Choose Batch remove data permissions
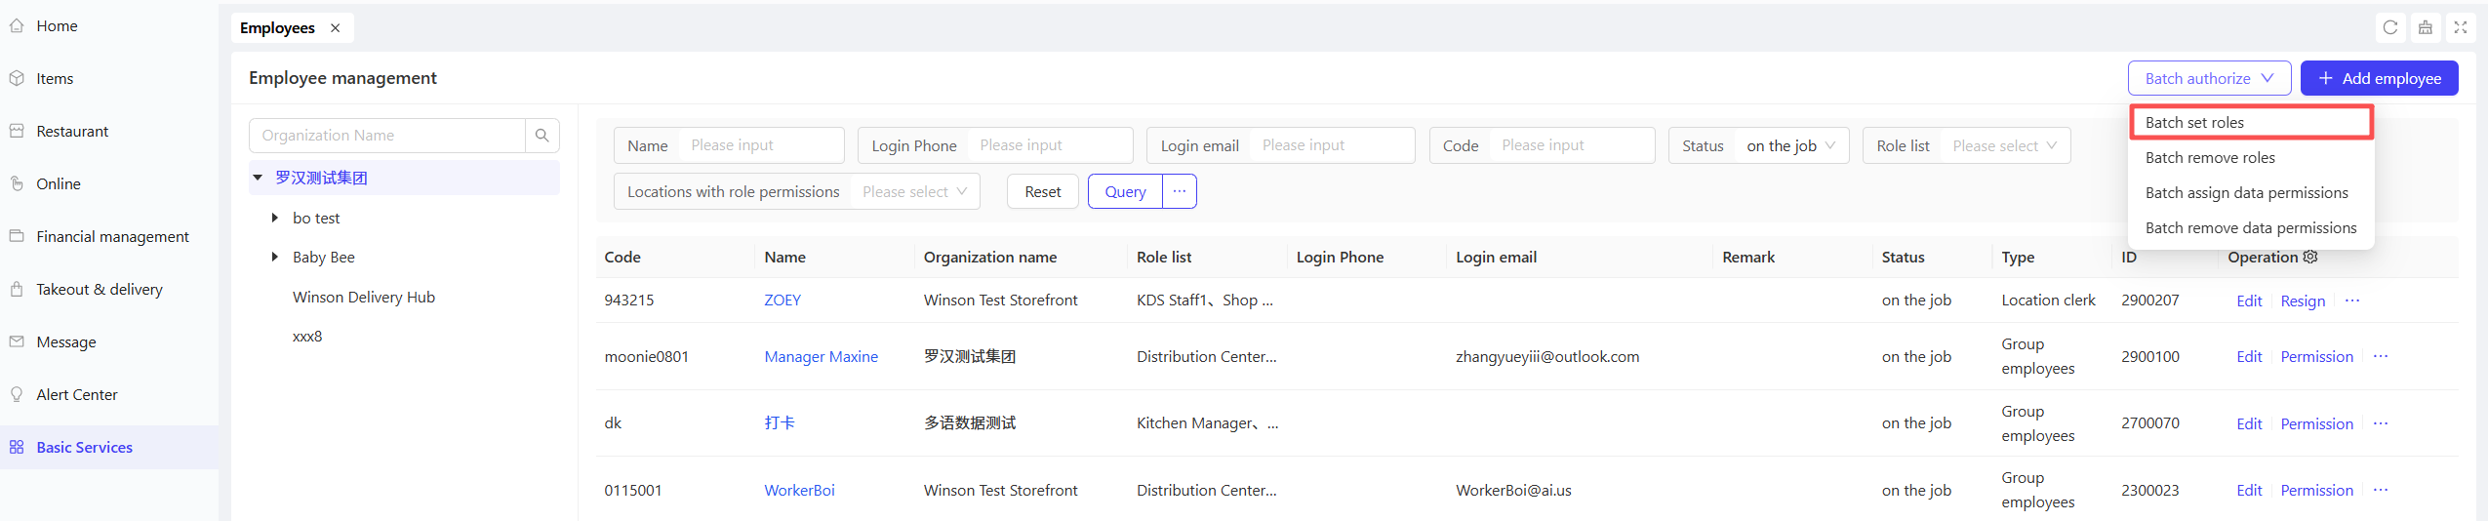Screen dimensions: 2488x521 pyautogui.click(x=2250, y=227)
